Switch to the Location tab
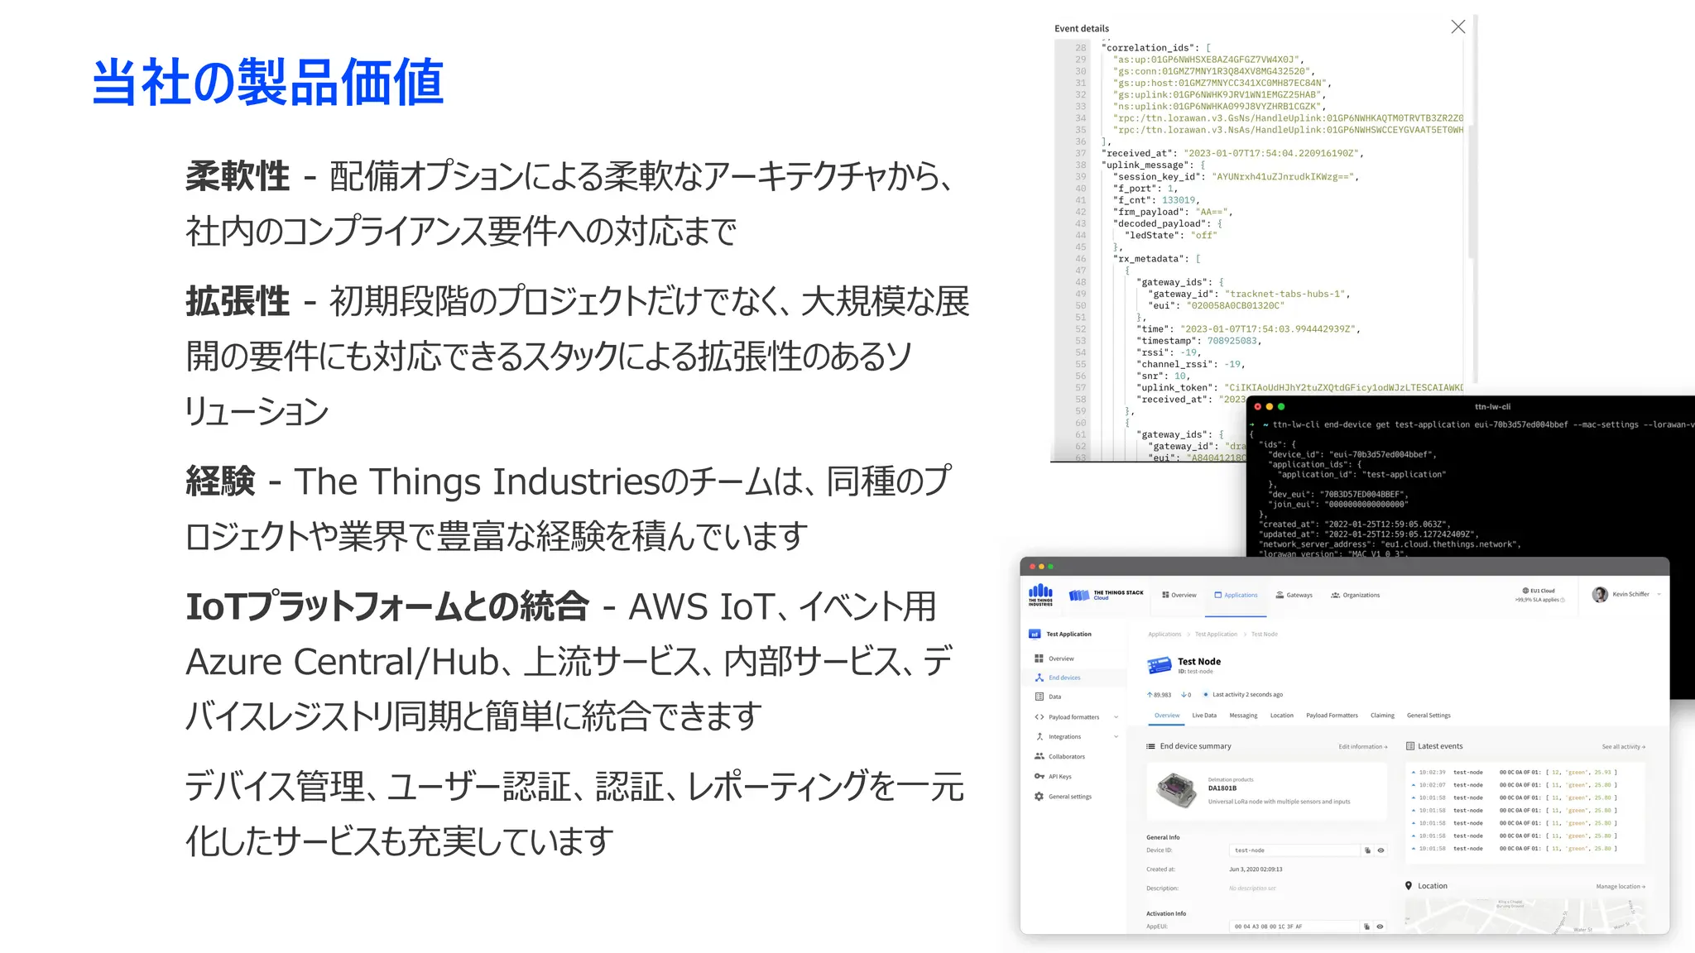Screen dimensions: 1695x953 point(1281,716)
